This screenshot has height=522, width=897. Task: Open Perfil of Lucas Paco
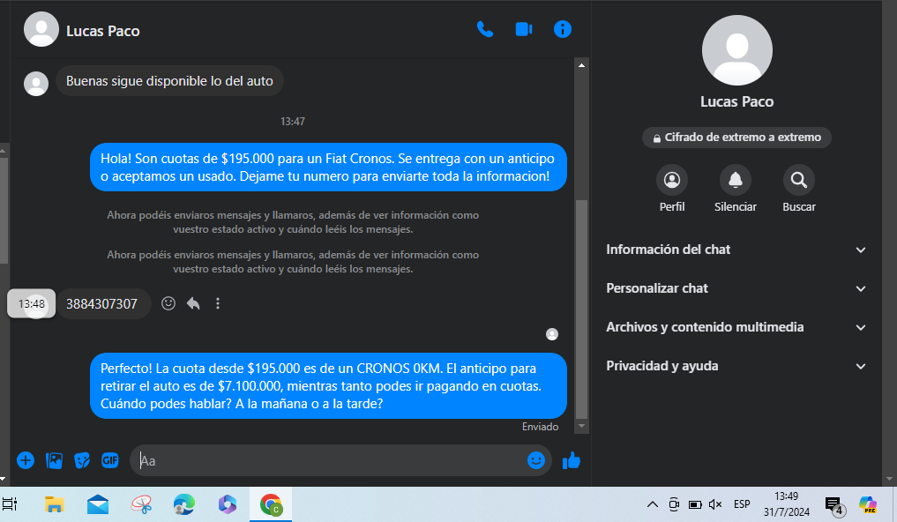click(x=671, y=190)
